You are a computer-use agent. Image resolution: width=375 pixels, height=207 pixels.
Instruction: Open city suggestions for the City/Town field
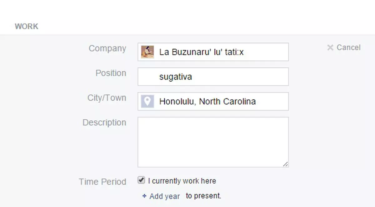(x=219, y=101)
